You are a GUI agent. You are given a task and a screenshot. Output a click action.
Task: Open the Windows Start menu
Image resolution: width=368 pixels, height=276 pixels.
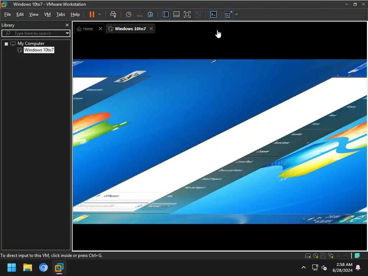pos(11,267)
